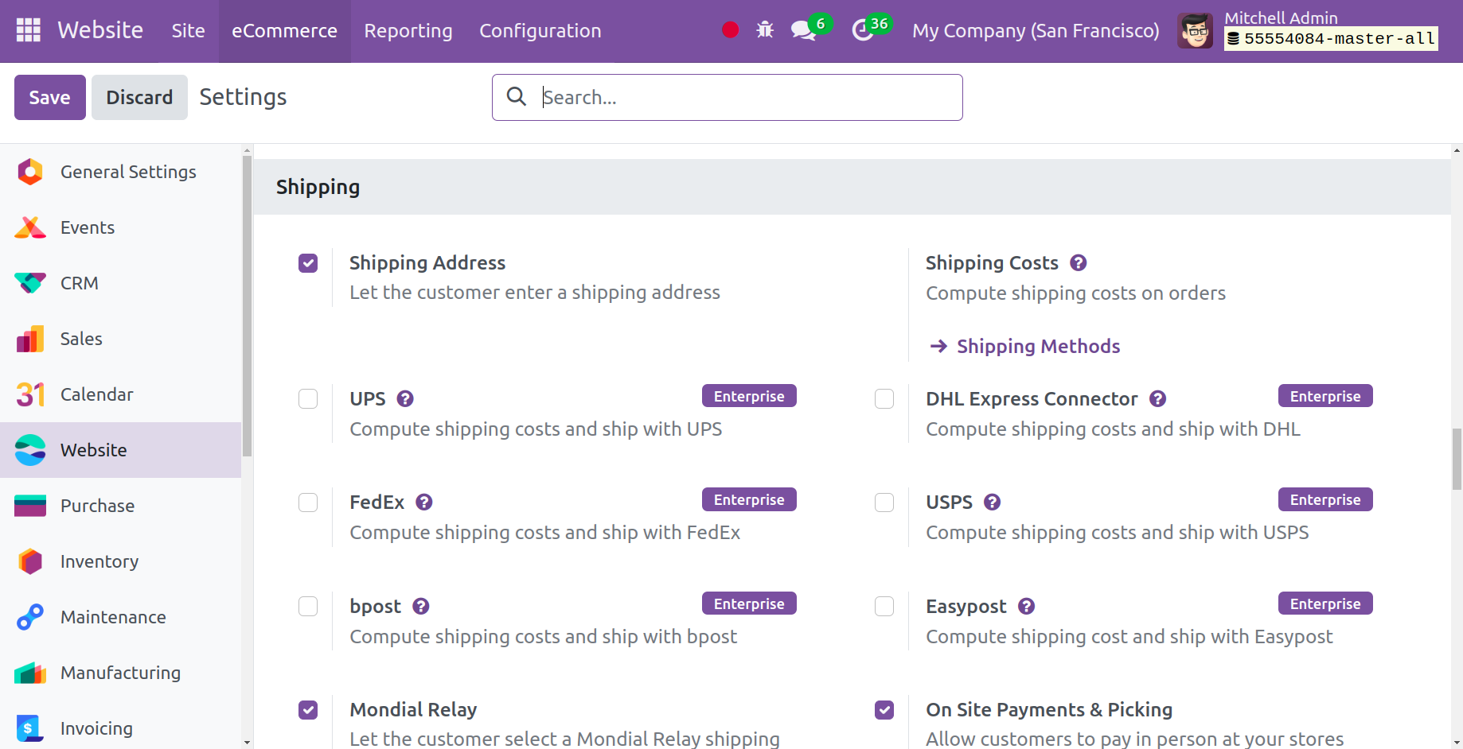Image resolution: width=1463 pixels, height=749 pixels.
Task: Click into the settings Search field
Action: click(740, 97)
